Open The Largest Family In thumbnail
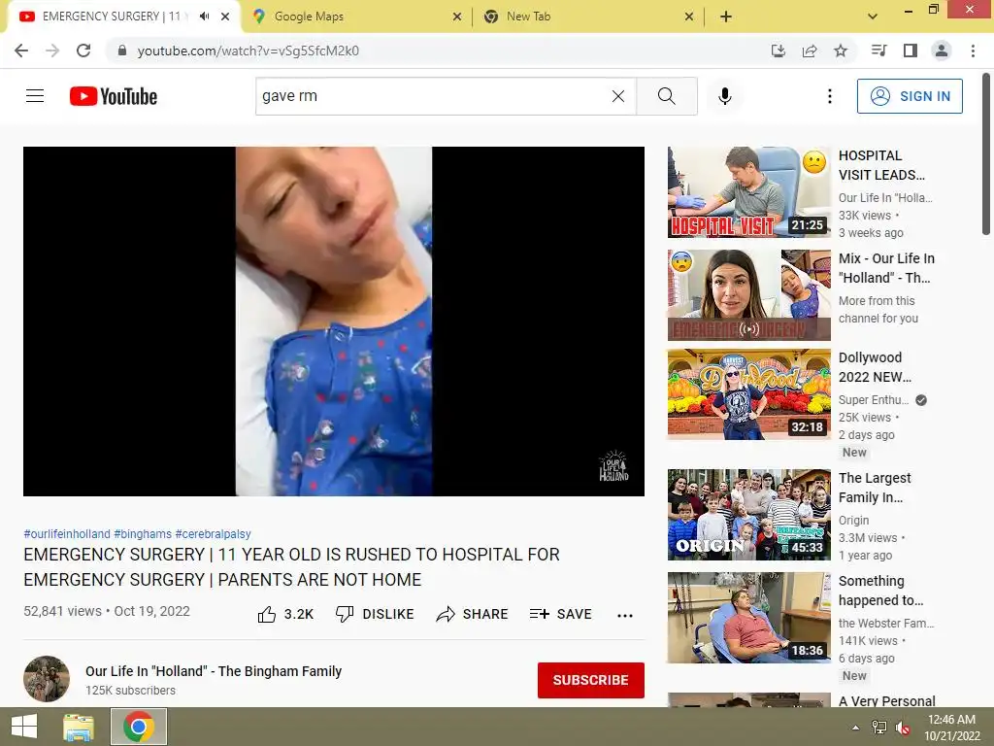Viewport: 994px width, 746px height. [748, 515]
